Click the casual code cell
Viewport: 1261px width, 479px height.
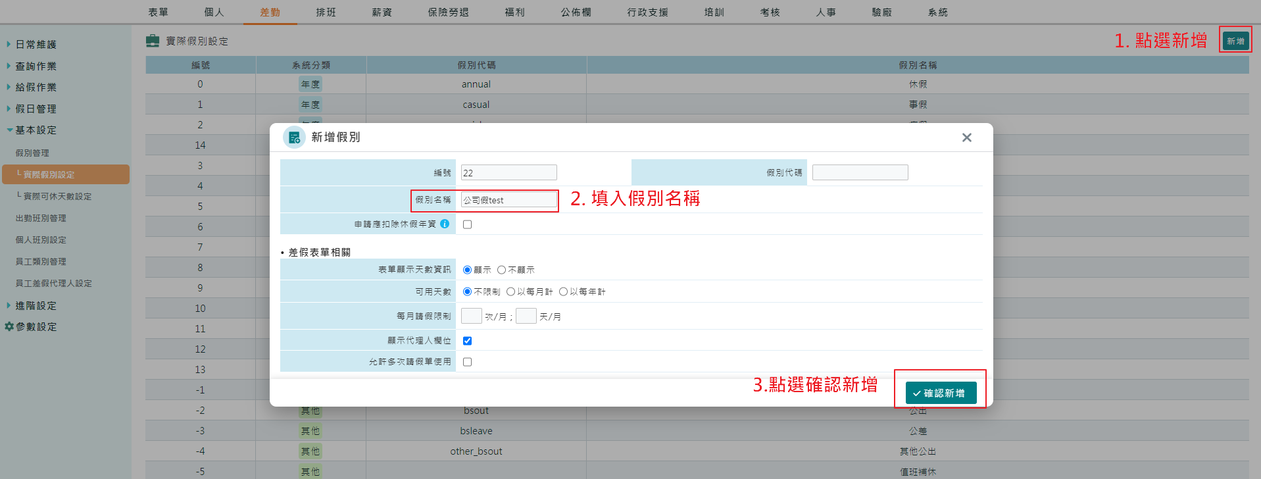(x=476, y=105)
